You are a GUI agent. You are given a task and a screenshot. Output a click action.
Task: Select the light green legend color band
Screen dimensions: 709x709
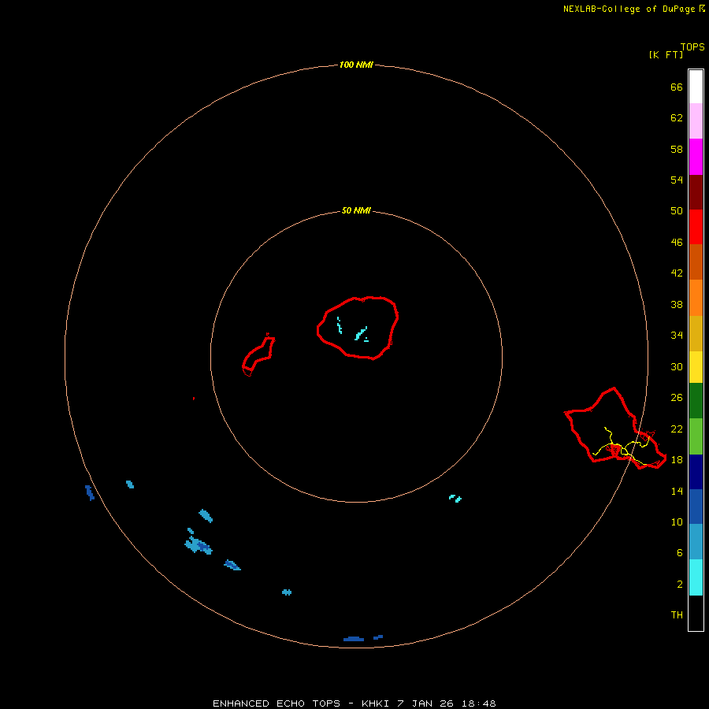[696, 436]
